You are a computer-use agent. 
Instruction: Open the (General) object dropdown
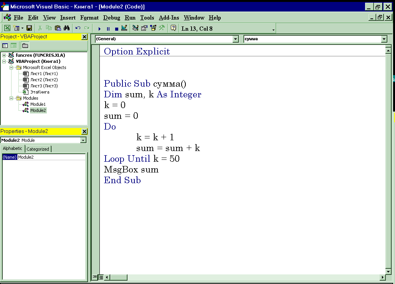click(x=236, y=39)
